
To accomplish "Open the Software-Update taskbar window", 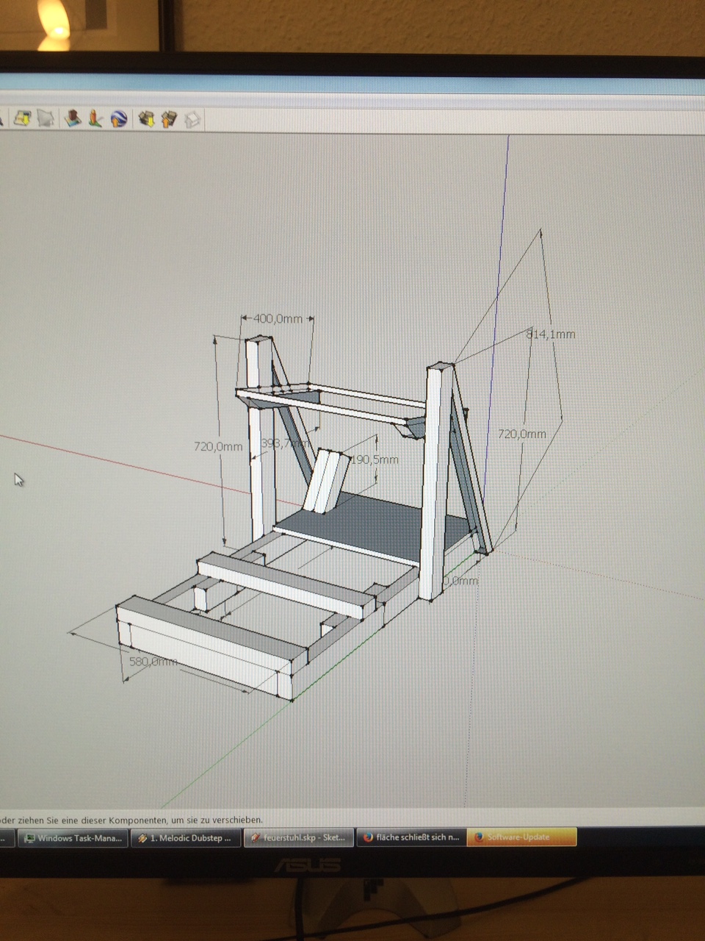I will 522,837.
